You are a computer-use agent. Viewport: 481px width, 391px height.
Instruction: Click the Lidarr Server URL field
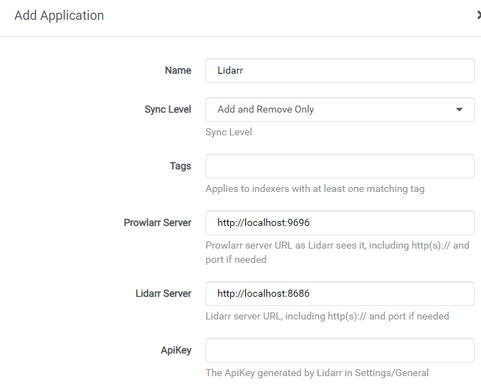click(x=340, y=293)
